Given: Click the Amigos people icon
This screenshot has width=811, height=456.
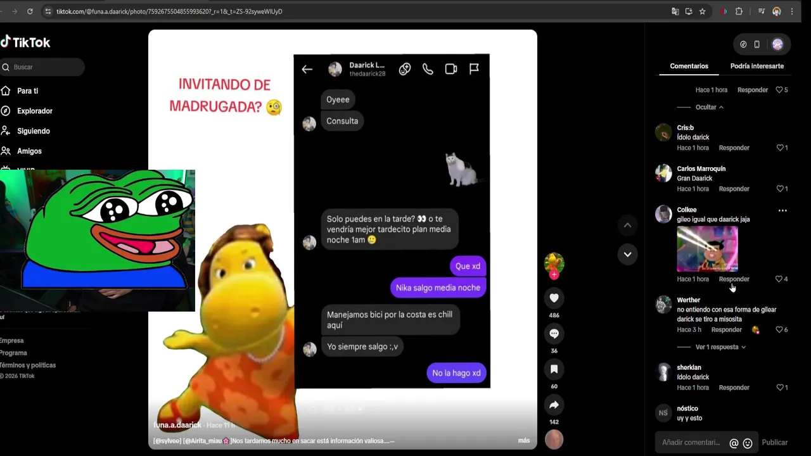Looking at the screenshot, I should (x=6, y=151).
